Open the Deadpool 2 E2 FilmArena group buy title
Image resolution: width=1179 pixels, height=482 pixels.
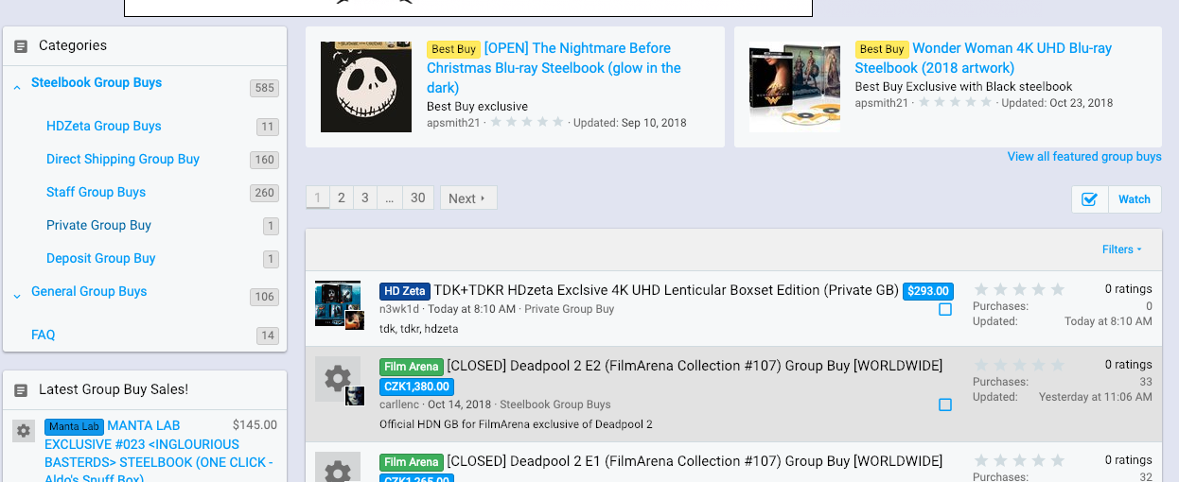tap(695, 366)
